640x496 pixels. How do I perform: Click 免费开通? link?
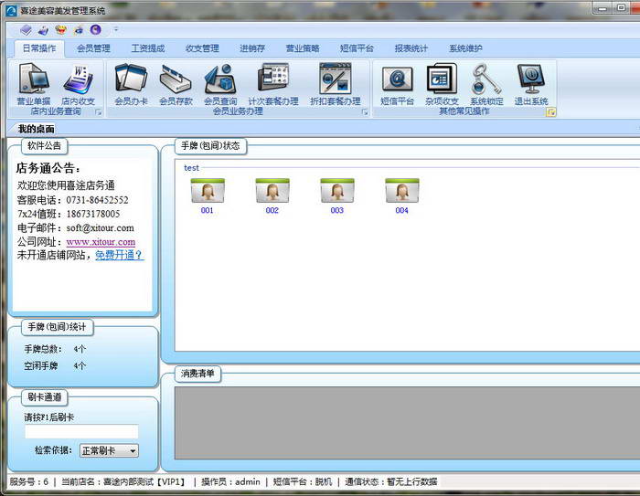(x=119, y=256)
